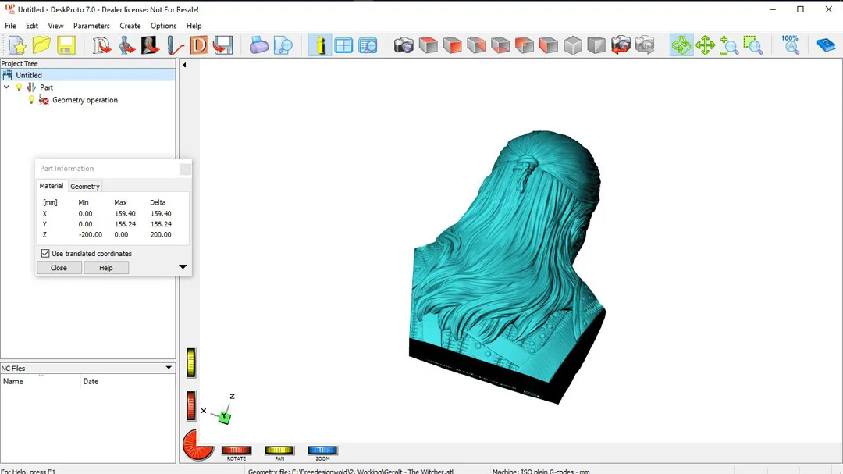
Task: Open the Options menu
Action: tap(163, 26)
